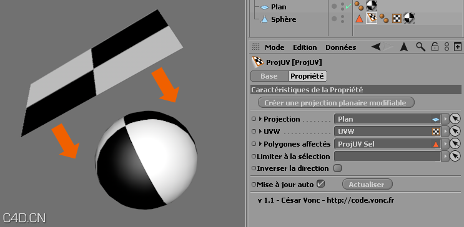This screenshot has height=227, width=464.
Task: Expand the Projection disclosure triangle
Action: tap(260, 119)
